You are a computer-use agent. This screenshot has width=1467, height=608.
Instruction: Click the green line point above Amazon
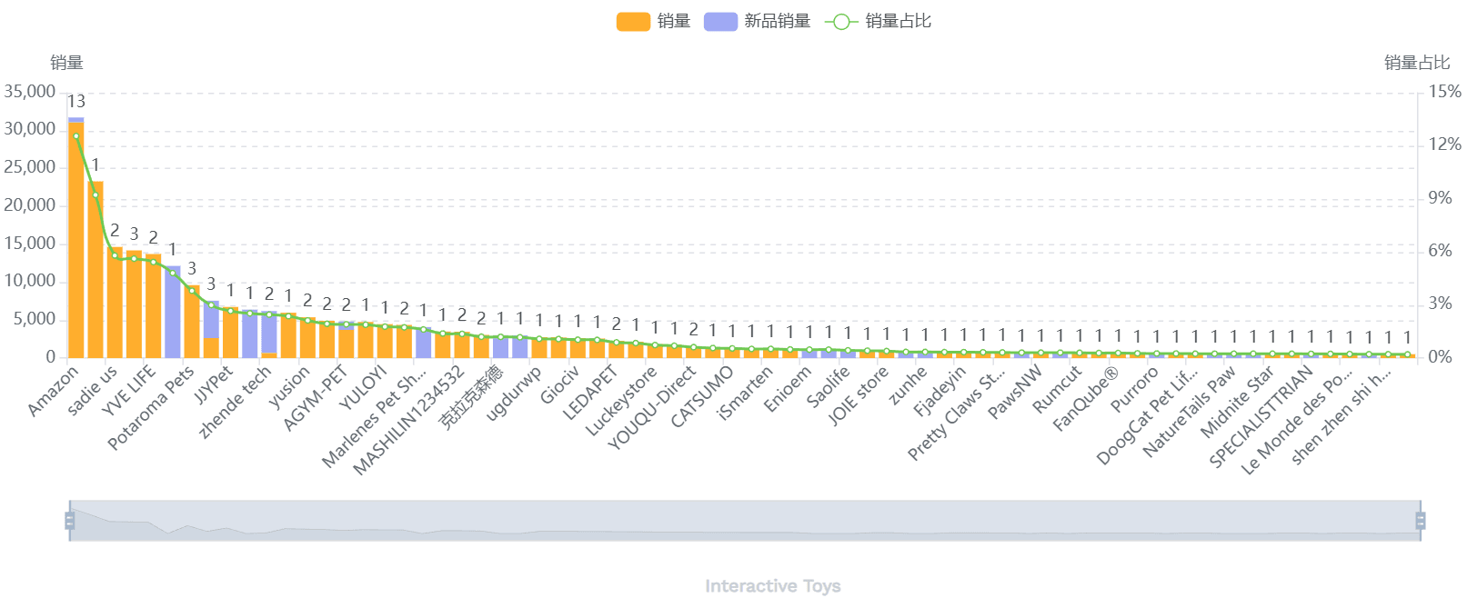(76, 136)
